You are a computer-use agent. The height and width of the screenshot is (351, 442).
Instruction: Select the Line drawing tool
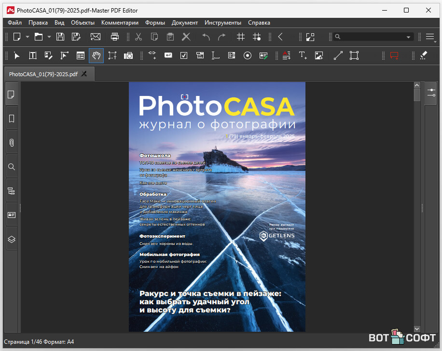click(x=338, y=55)
